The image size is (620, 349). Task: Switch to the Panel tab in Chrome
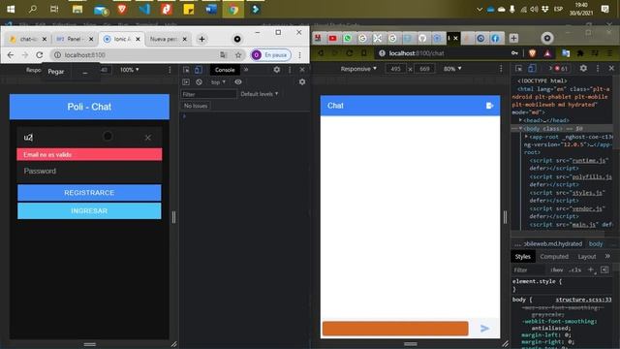75,39
